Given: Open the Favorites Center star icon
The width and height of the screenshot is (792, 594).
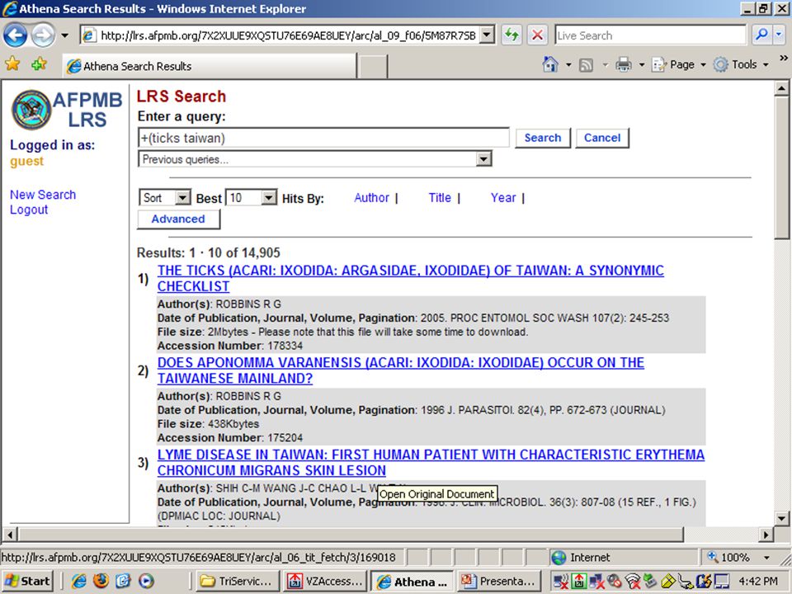Looking at the screenshot, I should tap(12, 64).
